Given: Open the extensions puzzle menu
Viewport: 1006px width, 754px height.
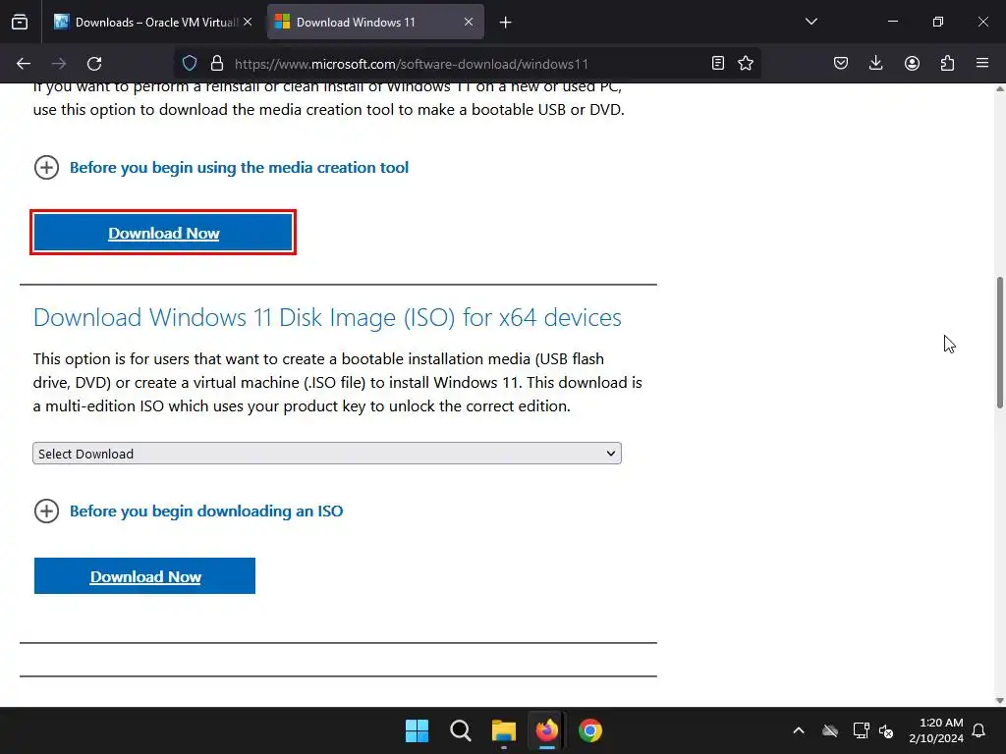Looking at the screenshot, I should 947,63.
